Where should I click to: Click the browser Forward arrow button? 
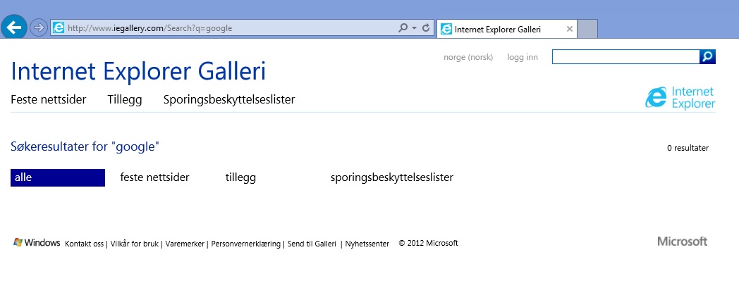pos(39,27)
